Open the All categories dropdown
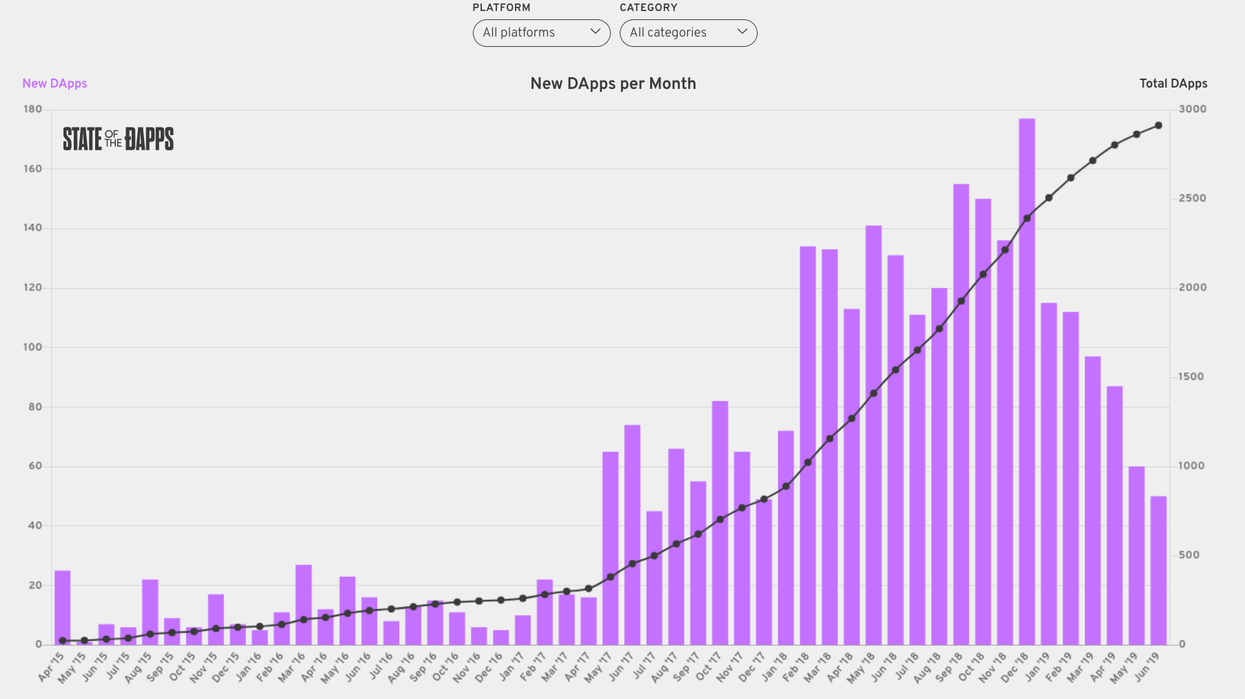This screenshot has width=1245, height=699. (688, 32)
